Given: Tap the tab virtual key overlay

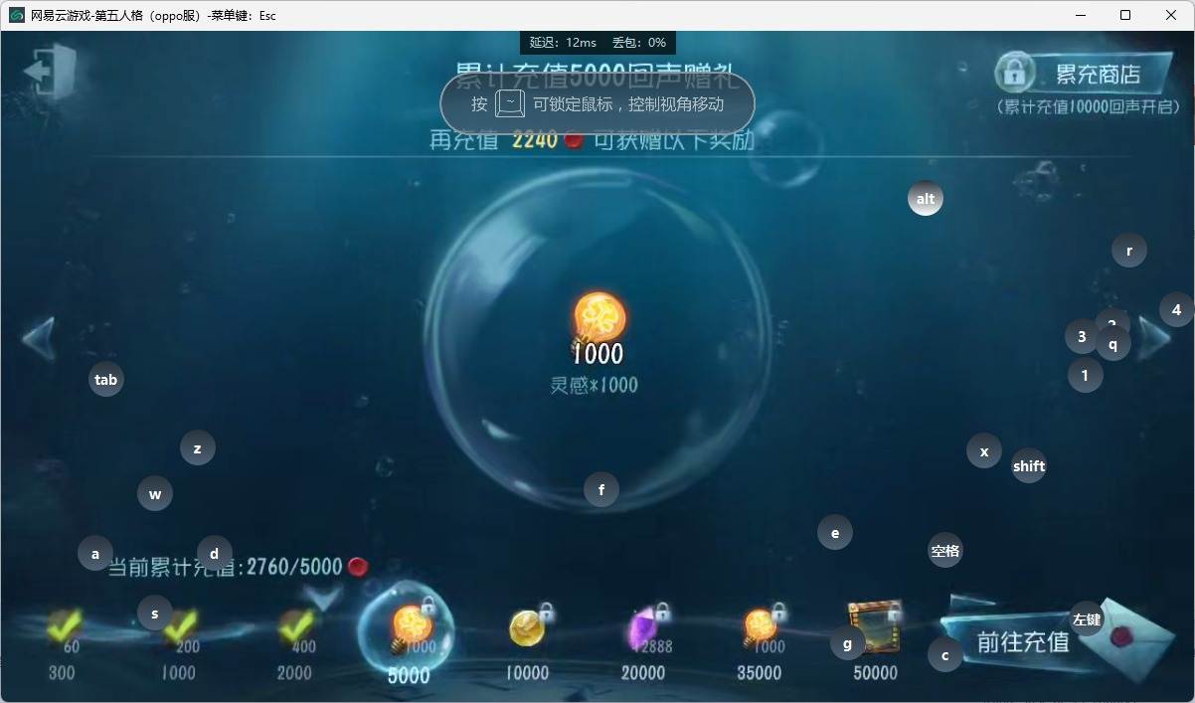Looking at the screenshot, I should pyautogui.click(x=106, y=379).
